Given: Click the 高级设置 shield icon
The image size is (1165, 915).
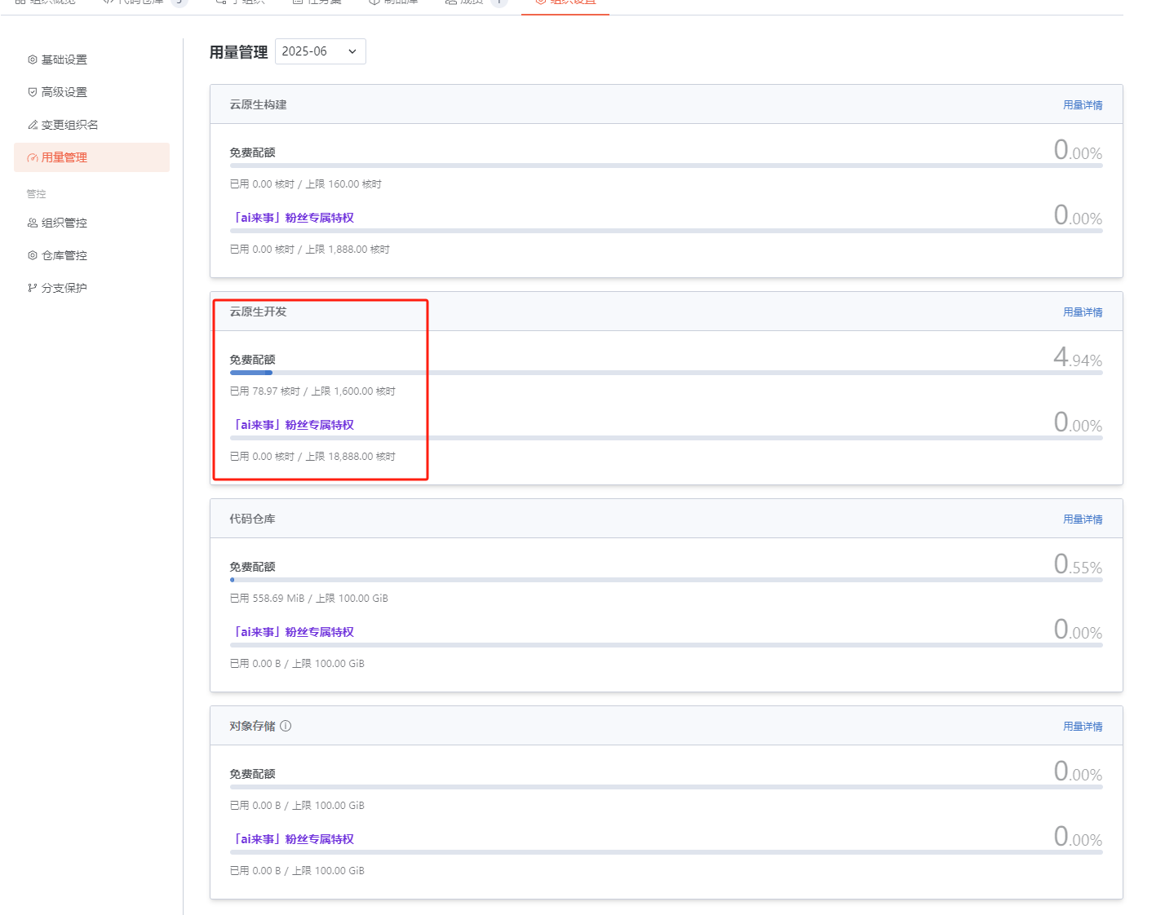Looking at the screenshot, I should [x=33, y=92].
